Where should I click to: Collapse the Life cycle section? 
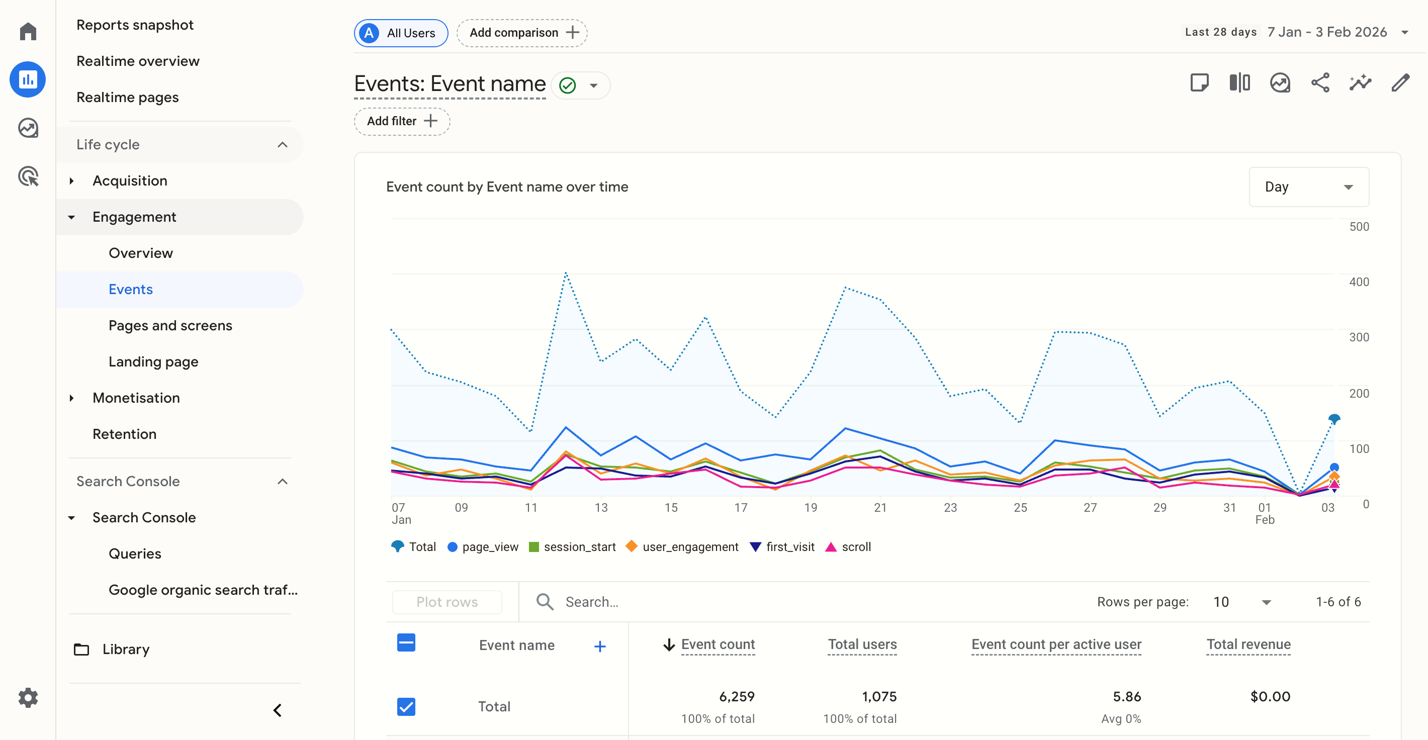pos(282,145)
